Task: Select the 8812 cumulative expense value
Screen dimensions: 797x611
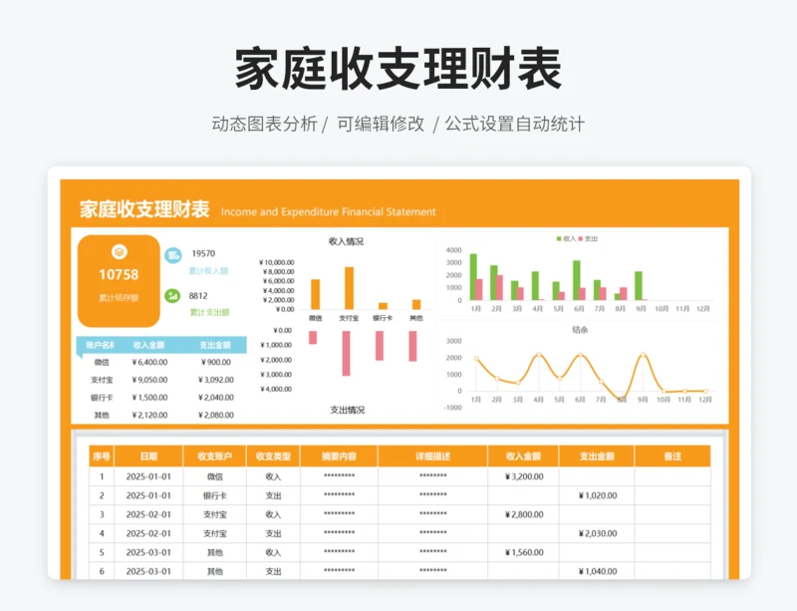Action: [x=198, y=296]
